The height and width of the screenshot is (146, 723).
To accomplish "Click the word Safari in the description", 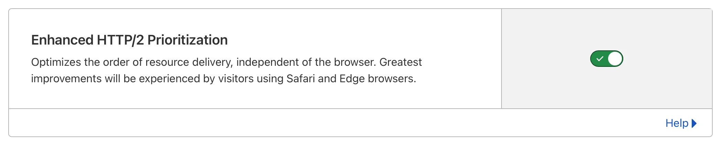I will coord(300,79).
